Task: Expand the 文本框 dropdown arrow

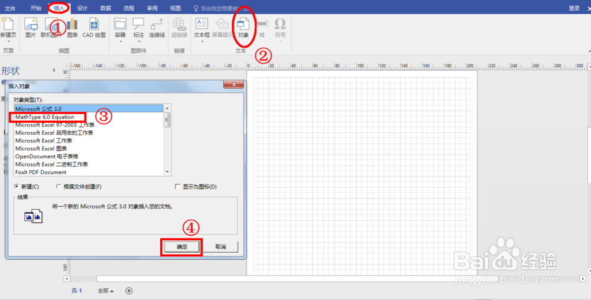Action: pos(202,41)
